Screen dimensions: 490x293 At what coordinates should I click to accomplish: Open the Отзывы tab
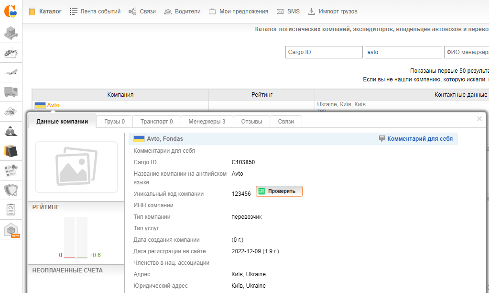251,122
